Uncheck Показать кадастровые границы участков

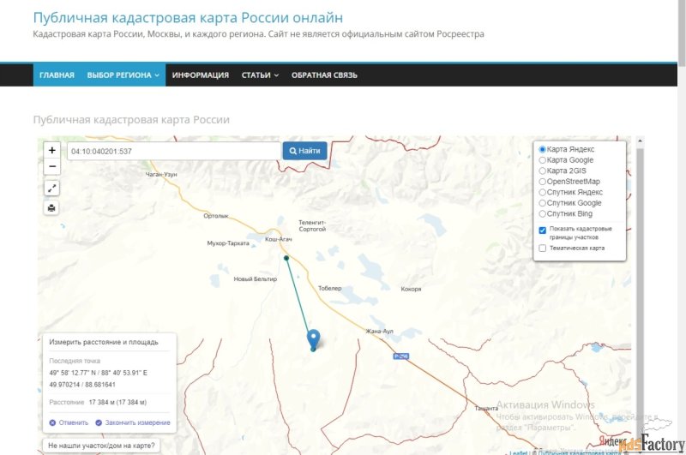click(x=543, y=230)
